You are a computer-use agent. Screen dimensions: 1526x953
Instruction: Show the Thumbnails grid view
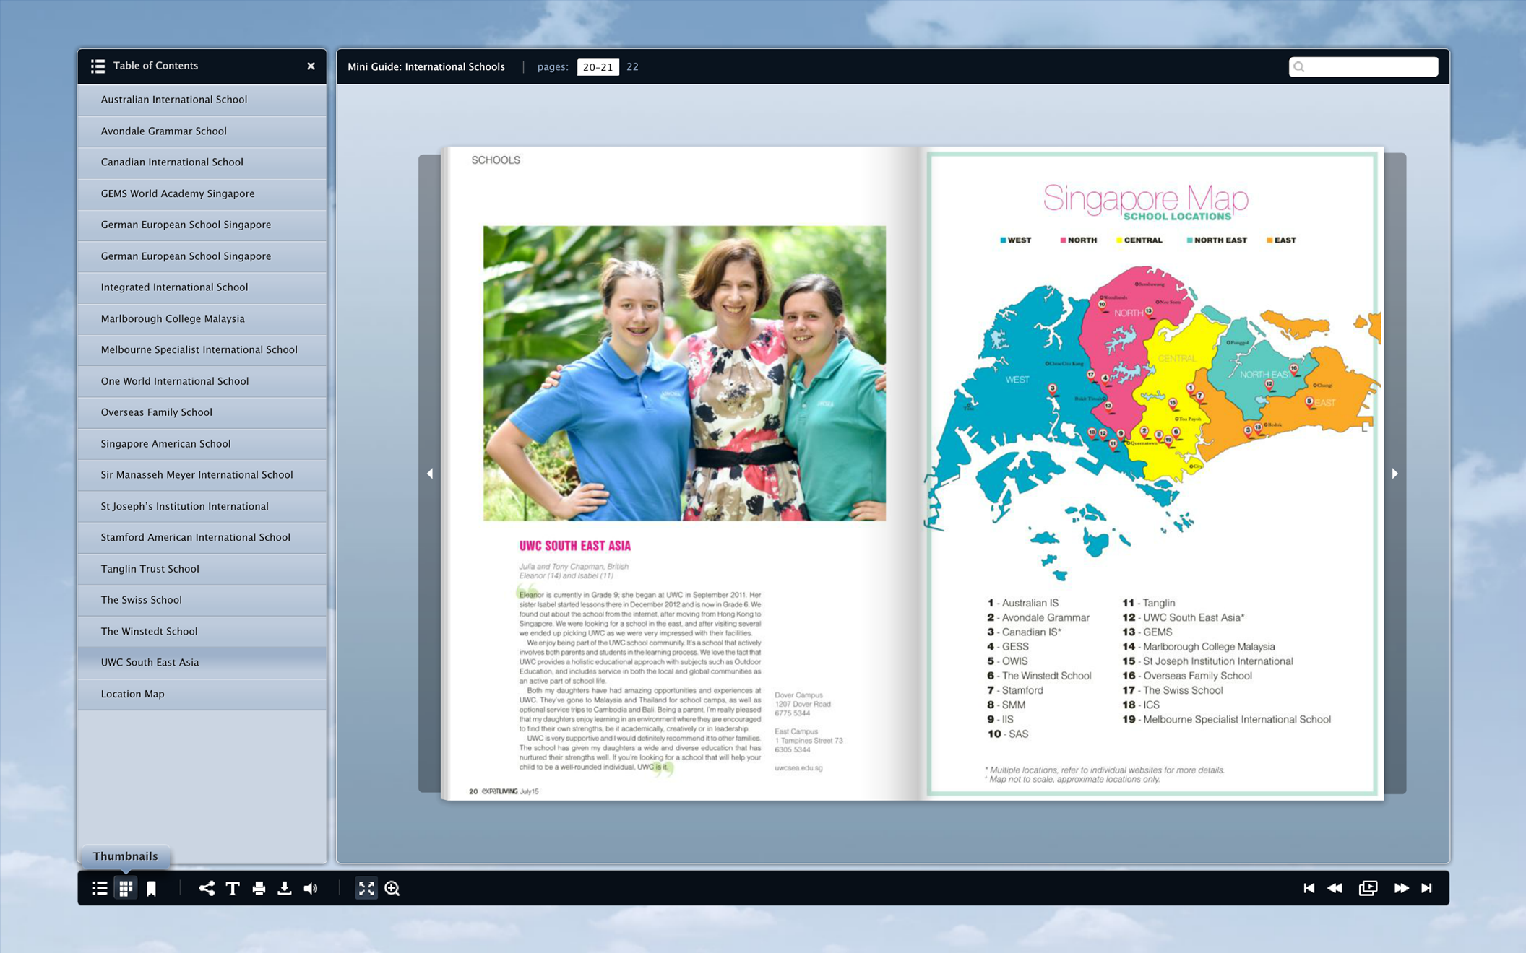pyautogui.click(x=126, y=888)
